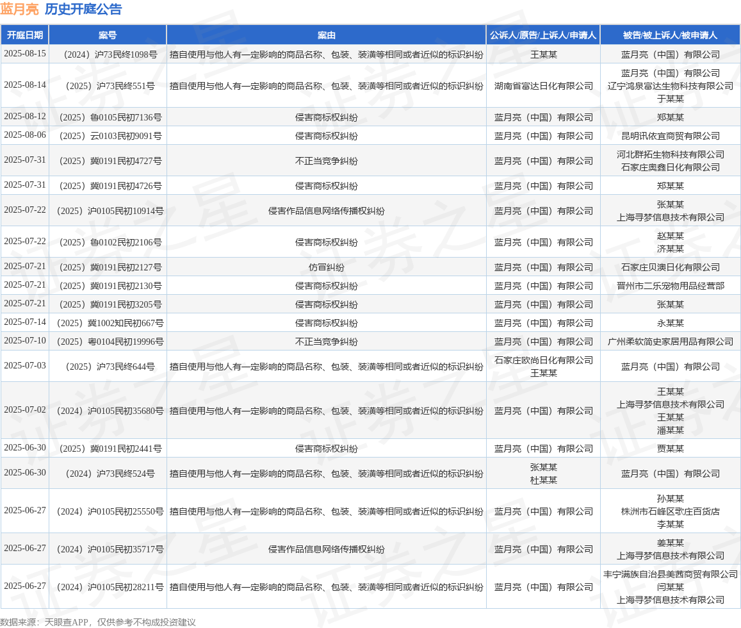The image size is (741, 628).
Task: Click case number (2025)冀0191民初4727号
Action: coord(107,161)
